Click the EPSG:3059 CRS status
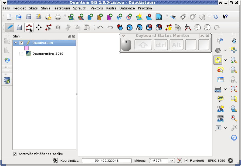 216,161
